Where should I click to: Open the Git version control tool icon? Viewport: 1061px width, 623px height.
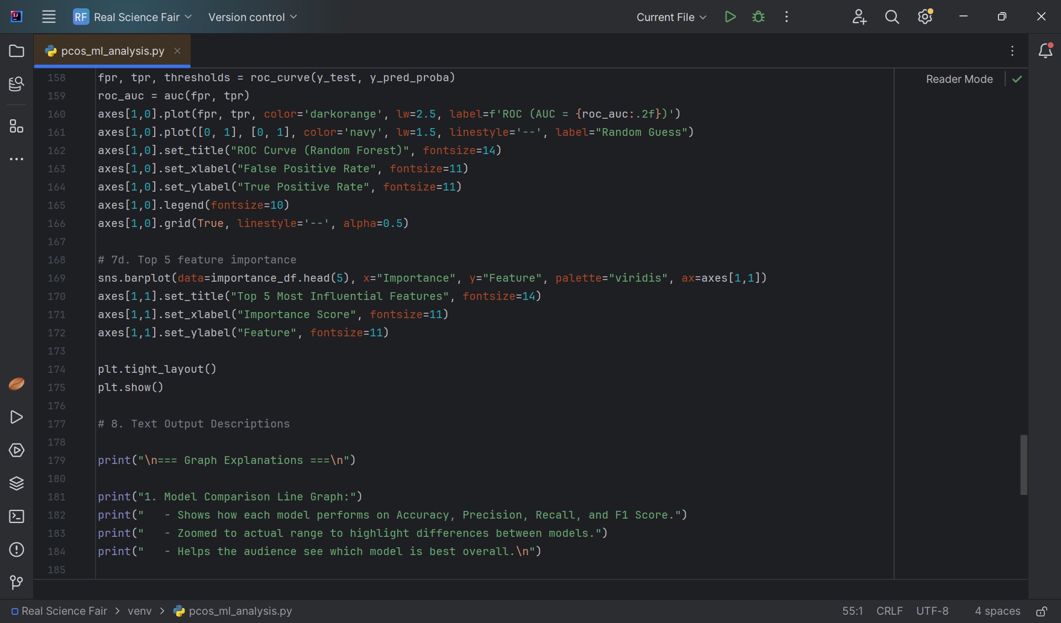click(x=17, y=582)
